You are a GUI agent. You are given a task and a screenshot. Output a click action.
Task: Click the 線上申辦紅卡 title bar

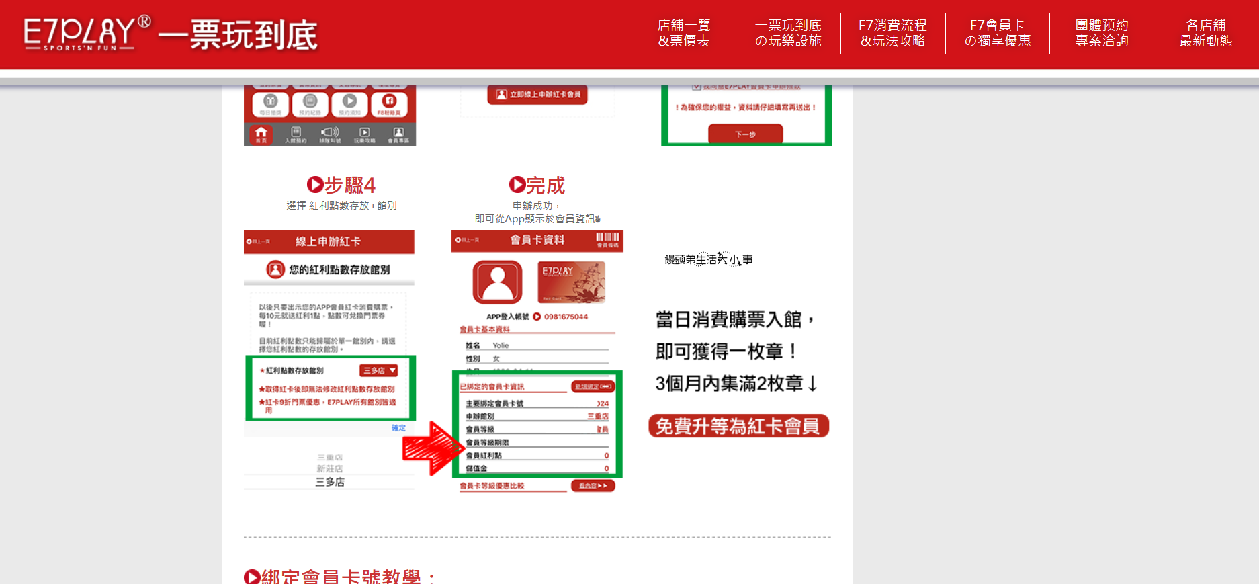tap(329, 241)
